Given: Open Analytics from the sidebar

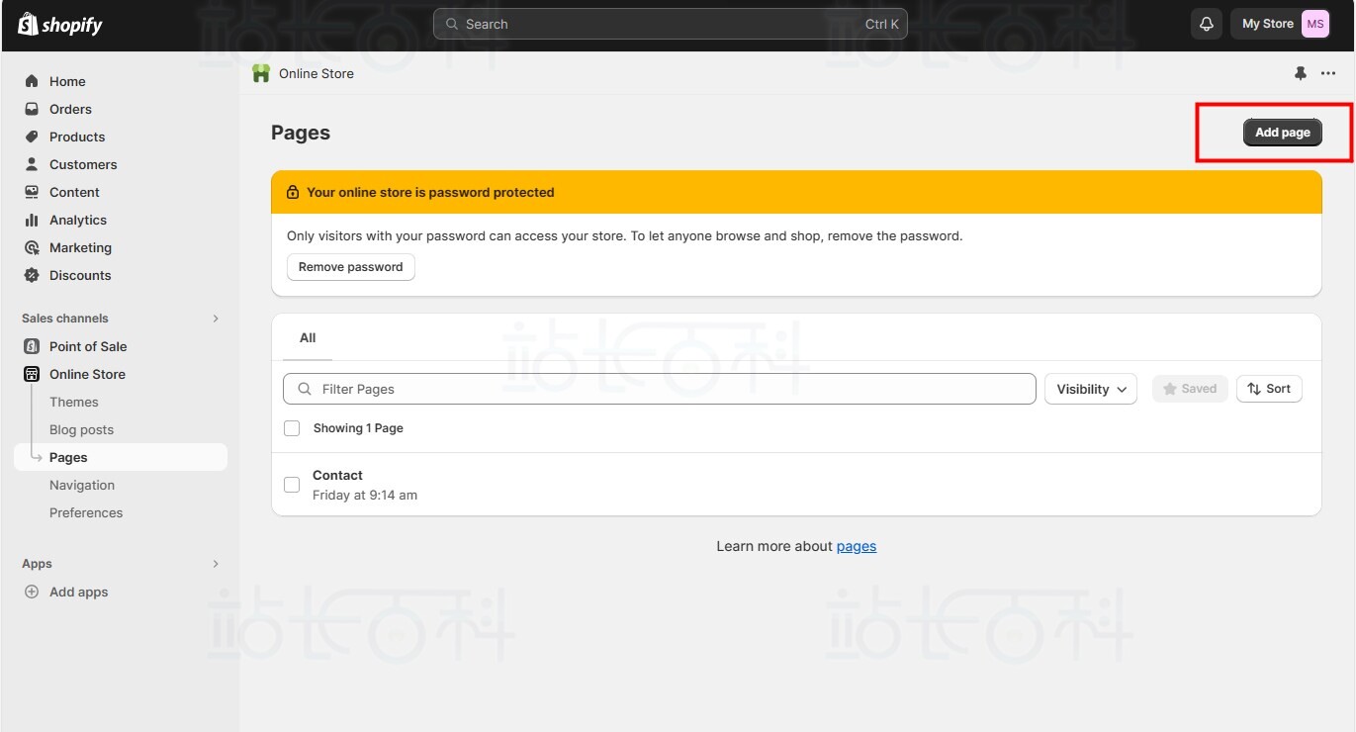Looking at the screenshot, I should pos(77,220).
